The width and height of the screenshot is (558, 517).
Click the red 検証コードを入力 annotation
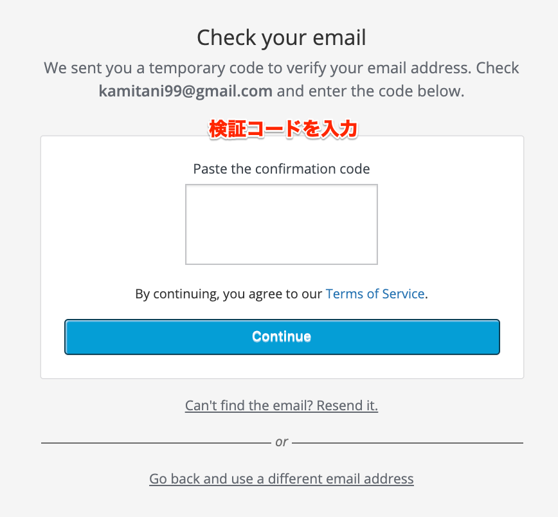[x=283, y=129]
